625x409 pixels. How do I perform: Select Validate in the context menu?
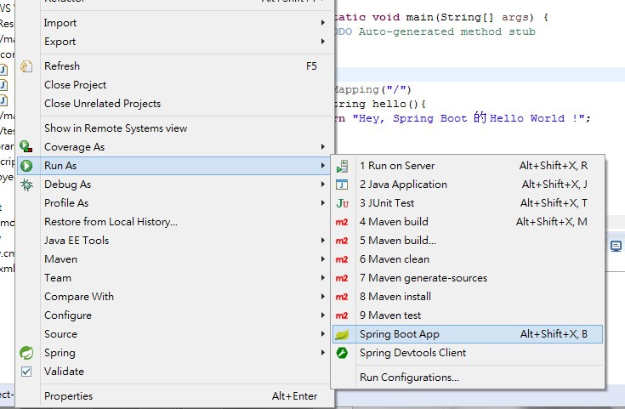(174, 372)
